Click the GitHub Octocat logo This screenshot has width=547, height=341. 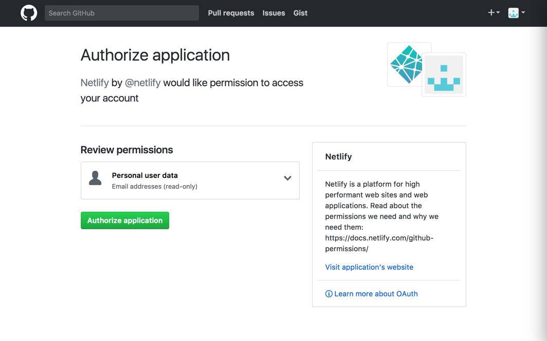tap(28, 12)
